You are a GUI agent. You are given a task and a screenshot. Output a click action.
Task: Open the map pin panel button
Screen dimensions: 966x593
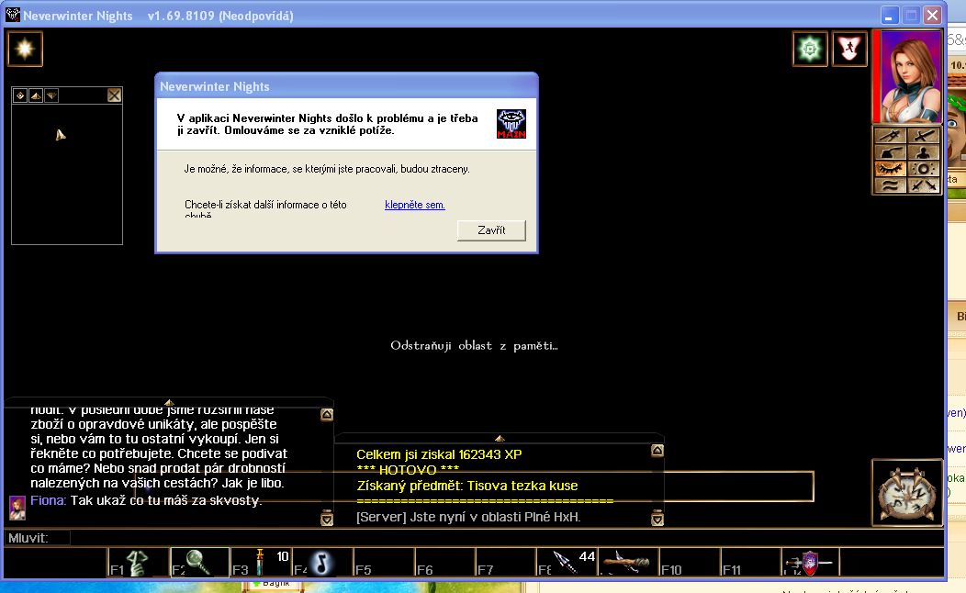(x=890, y=136)
